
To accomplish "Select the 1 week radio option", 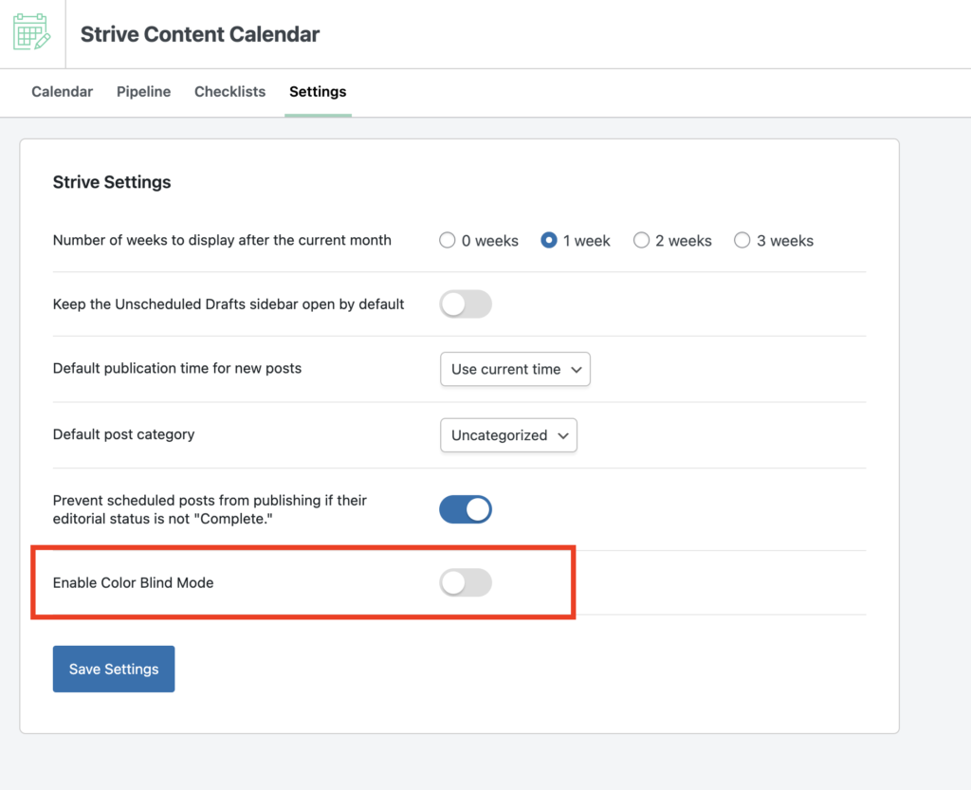I will [x=549, y=240].
